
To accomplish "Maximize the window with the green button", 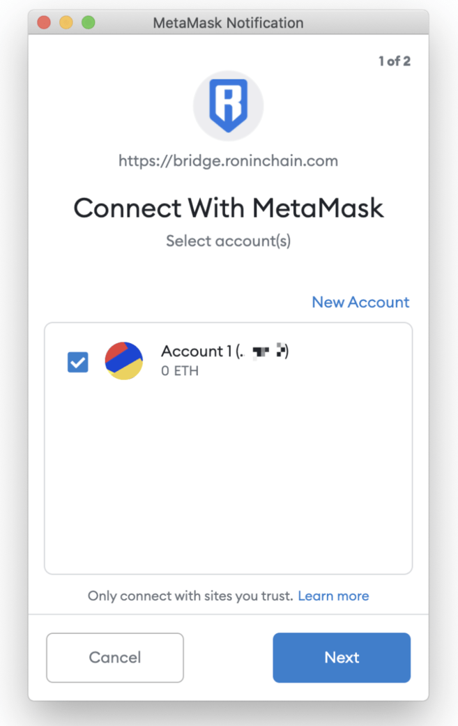I will tap(89, 22).
